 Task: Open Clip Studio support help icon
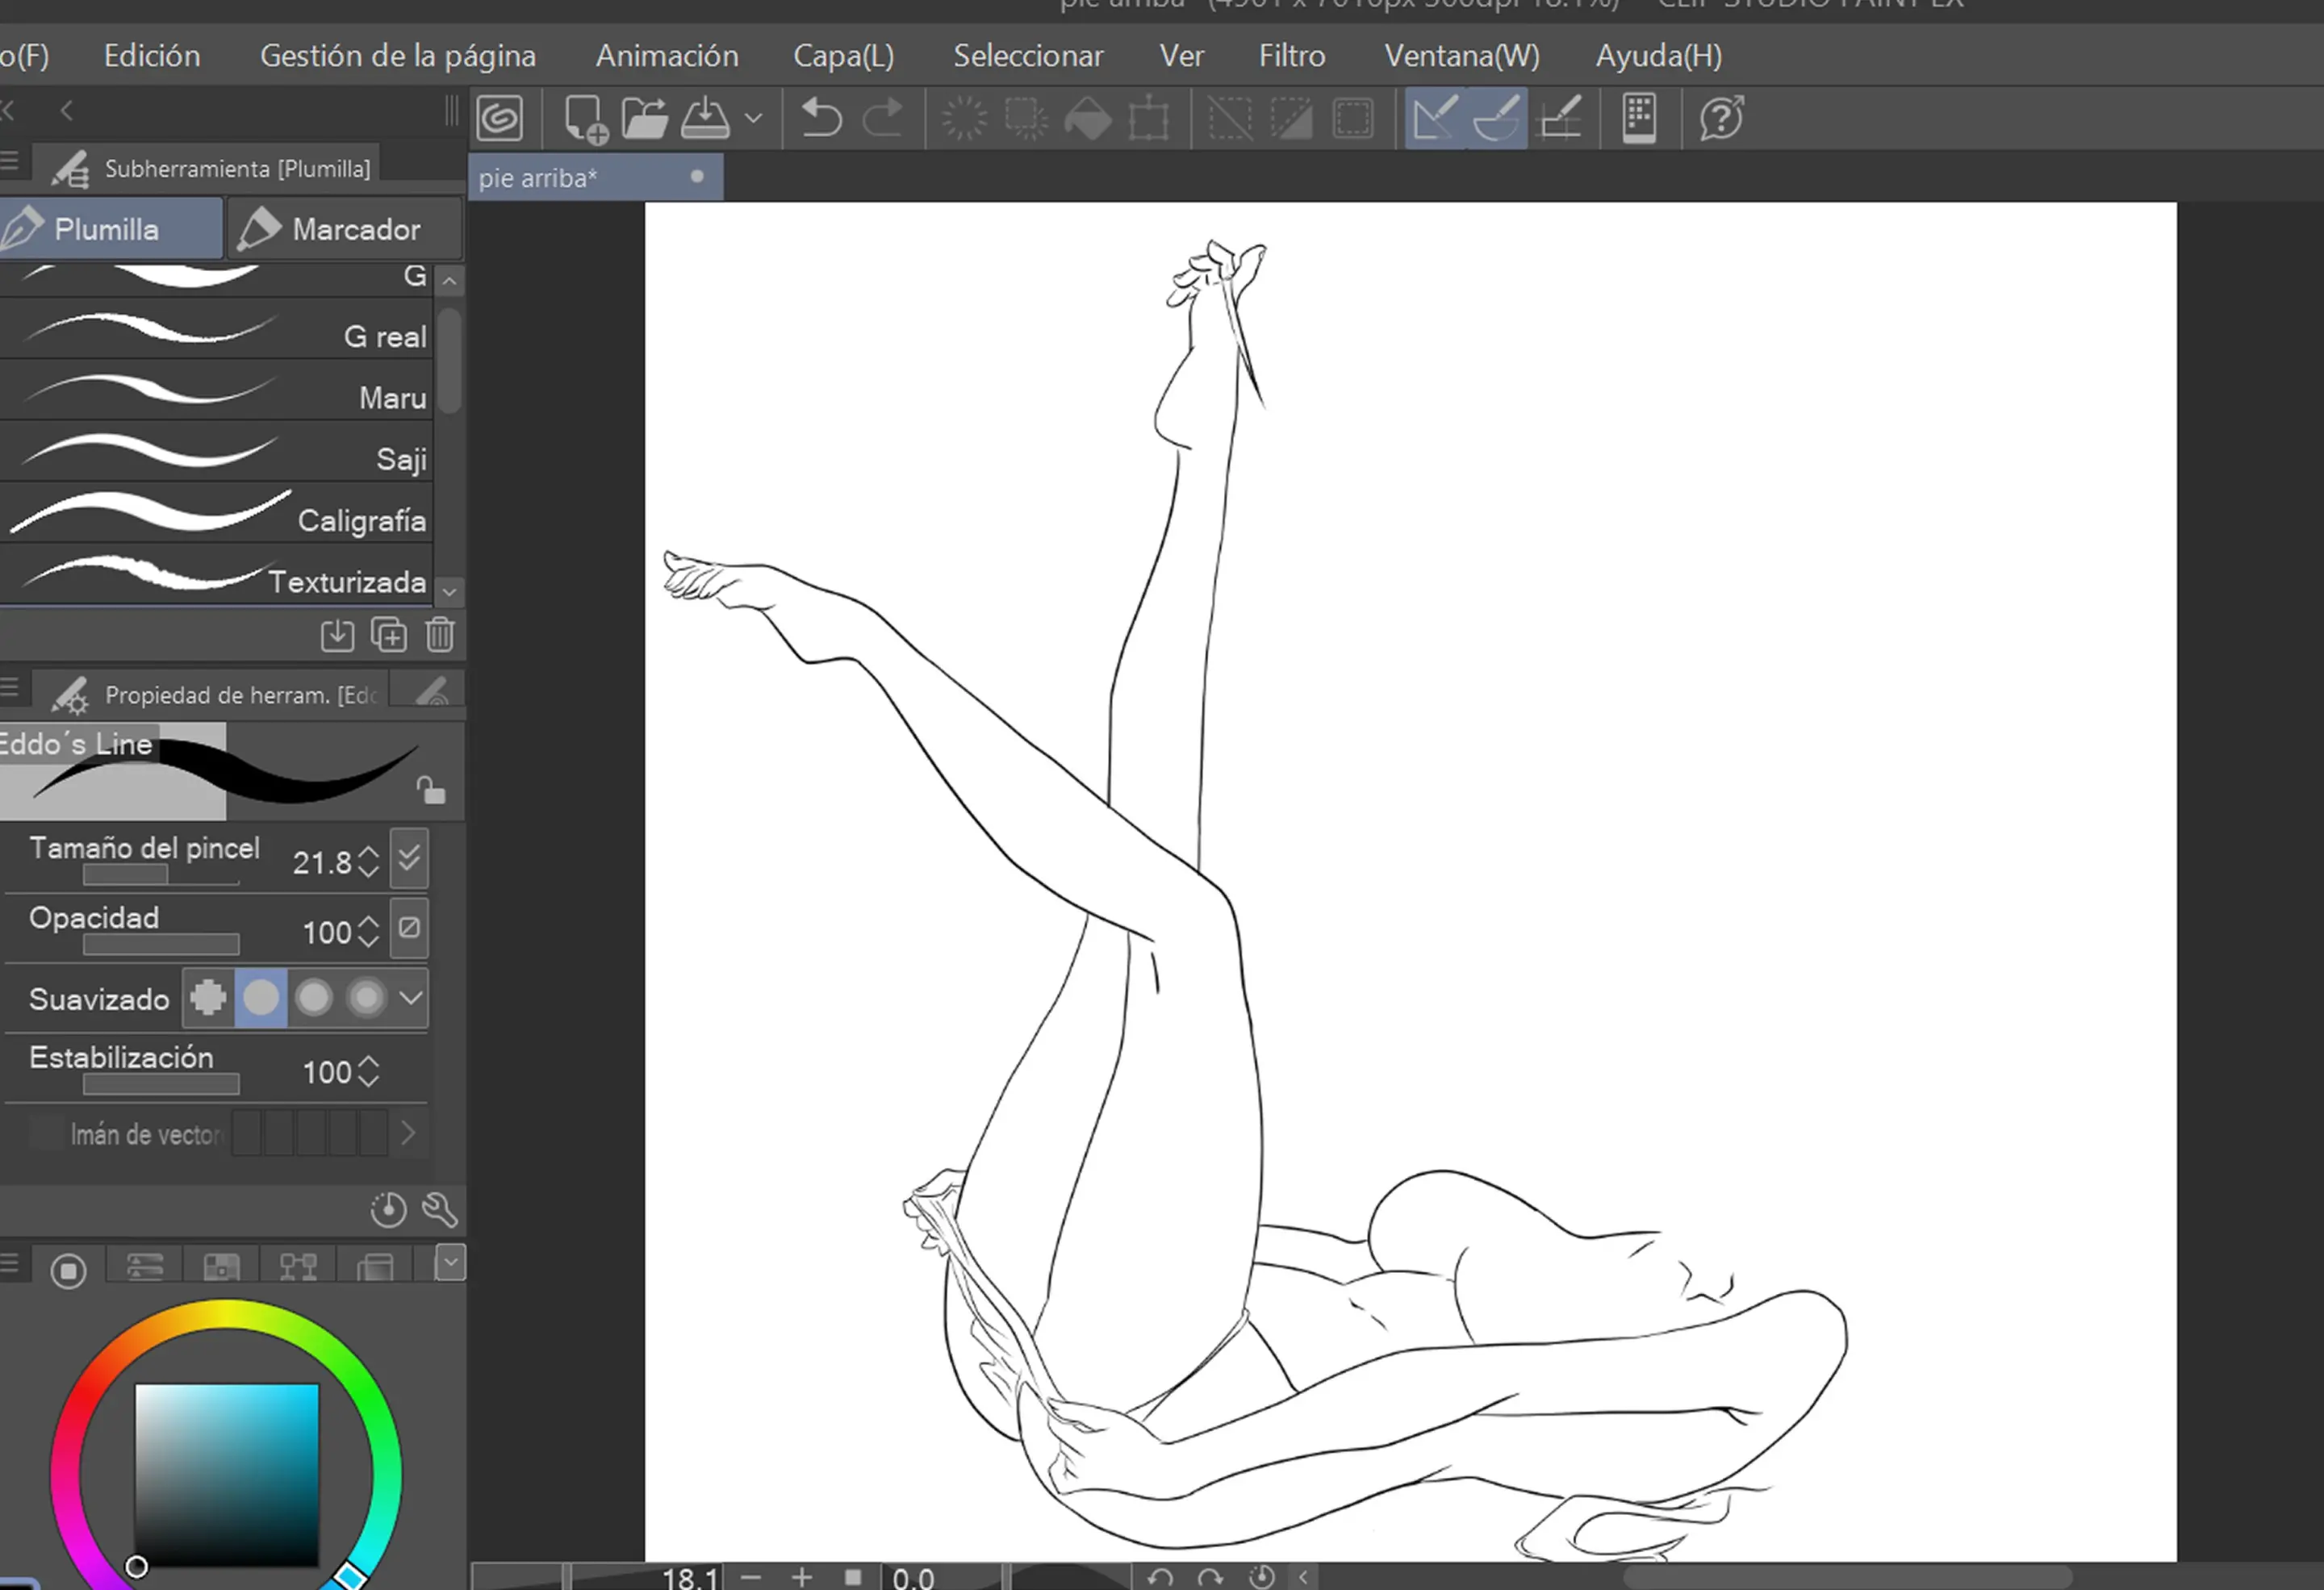click(x=1722, y=119)
